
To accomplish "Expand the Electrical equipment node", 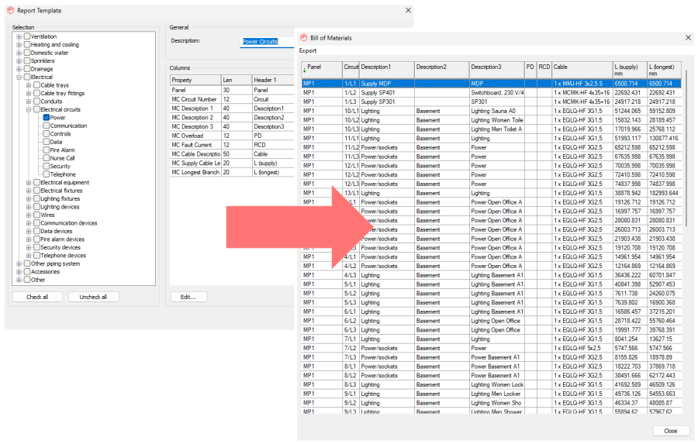I will (x=29, y=182).
